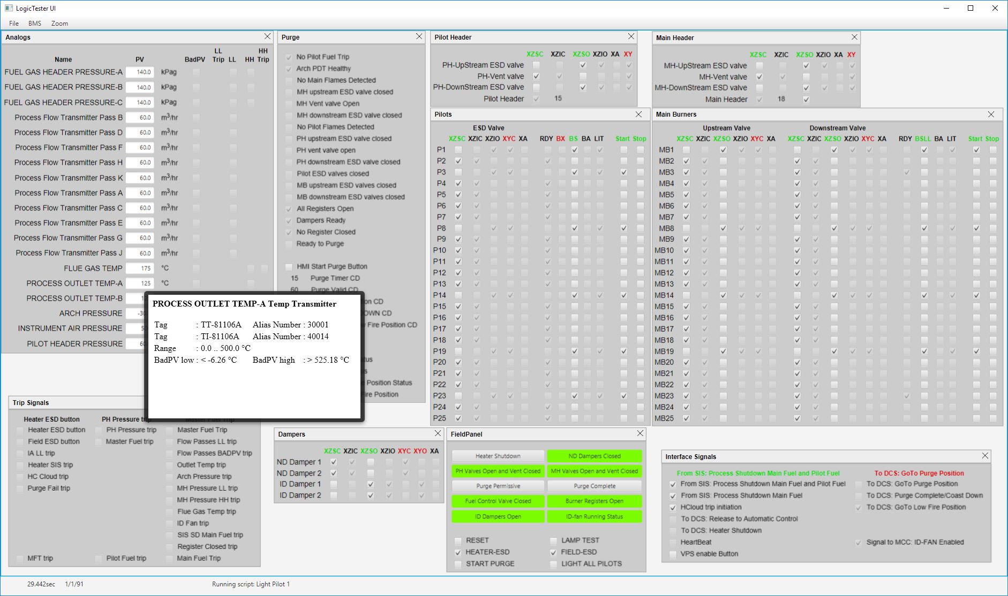The image size is (1008, 596).
Task: Click the LogicTester UI app icon
Action: 9,8
